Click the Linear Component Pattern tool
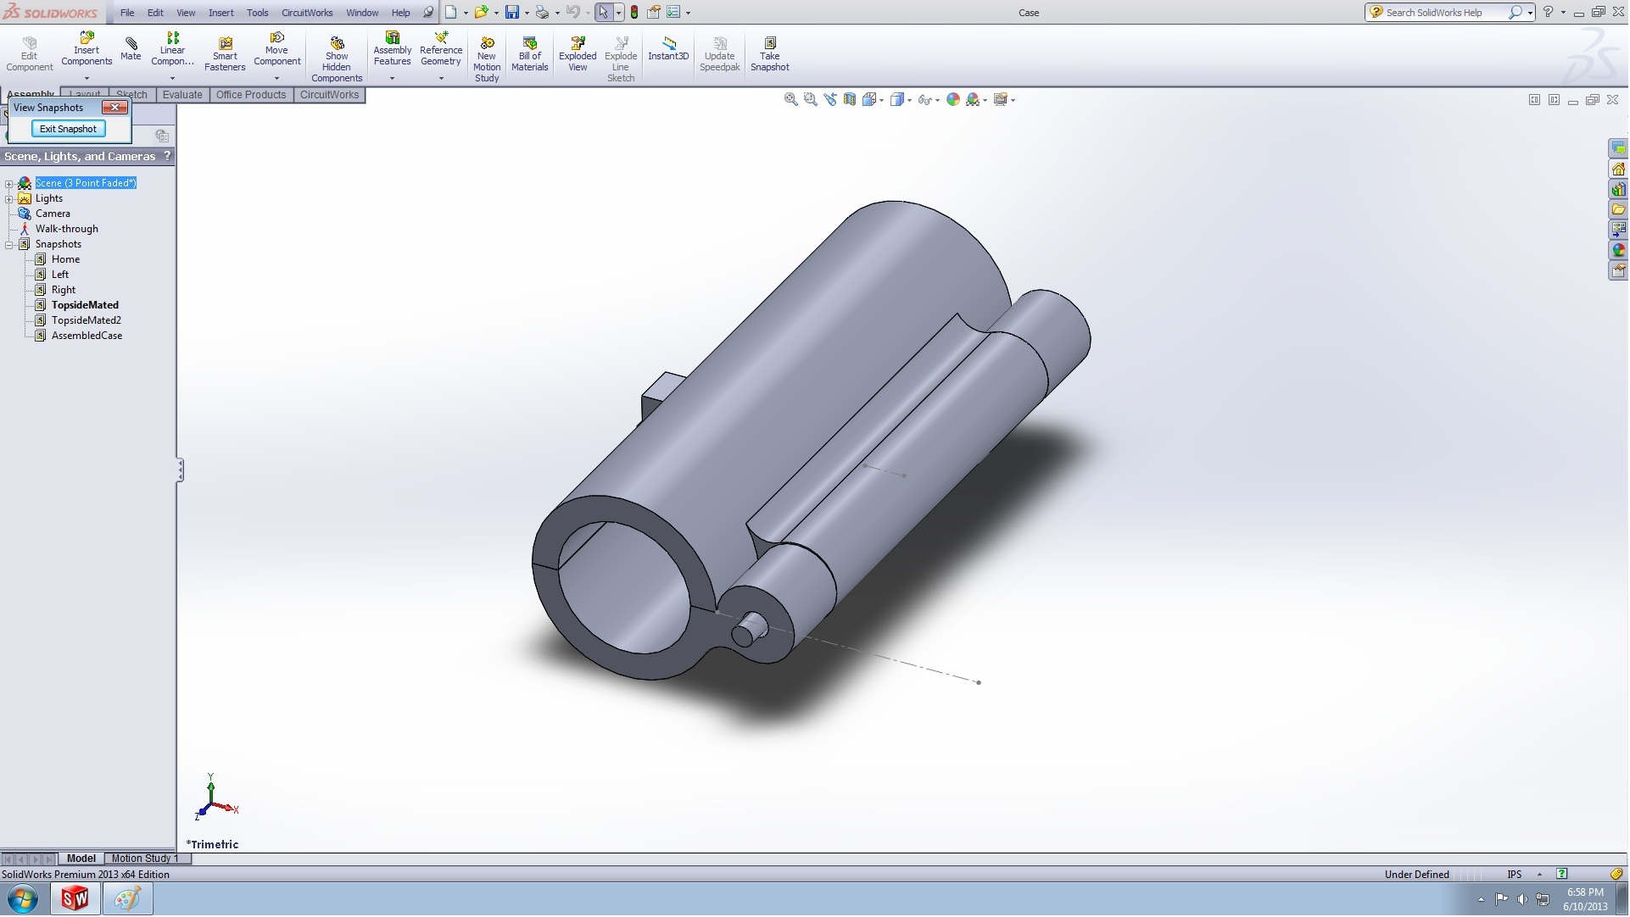Screen dimensions: 1630x917 click(x=172, y=49)
